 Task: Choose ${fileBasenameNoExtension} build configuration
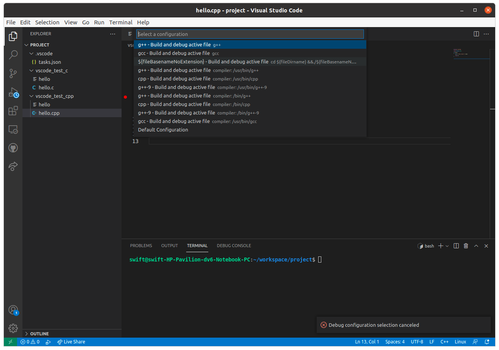pos(250,61)
